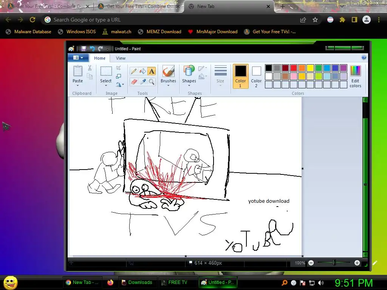Screen dimensions: 387x290
Task: Select the Eraser tool in Paint
Action: (134, 82)
